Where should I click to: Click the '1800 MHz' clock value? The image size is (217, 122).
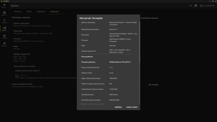113,78
